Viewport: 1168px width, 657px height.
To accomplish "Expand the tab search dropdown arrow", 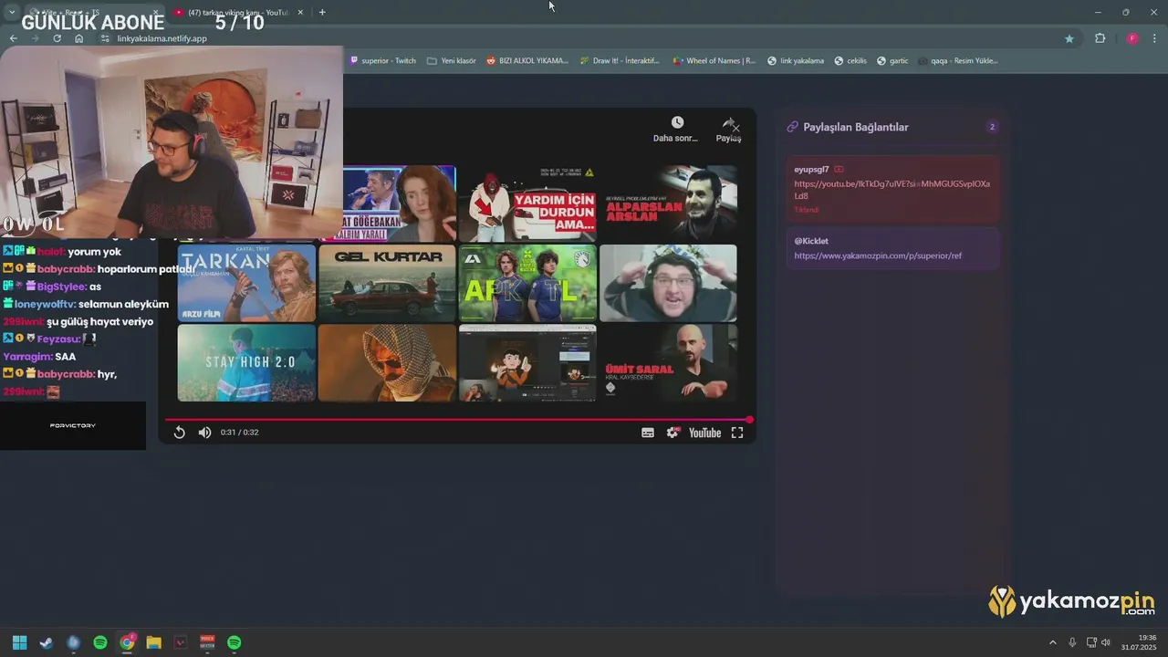I will (12, 12).
